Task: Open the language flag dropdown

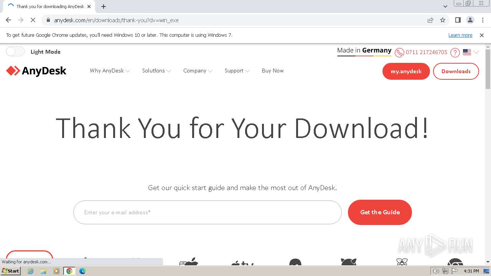Action: [471, 52]
